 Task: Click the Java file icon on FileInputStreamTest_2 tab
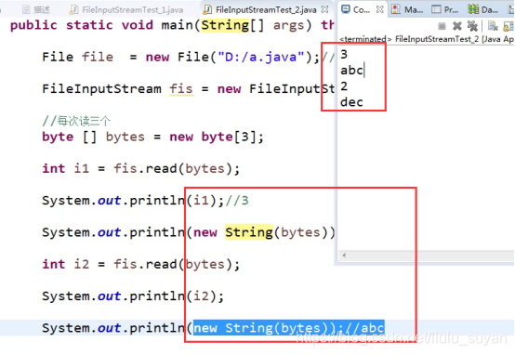(207, 10)
